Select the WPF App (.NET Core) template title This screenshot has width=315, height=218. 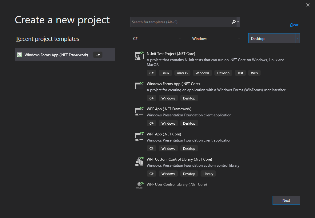tap(164, 134)
